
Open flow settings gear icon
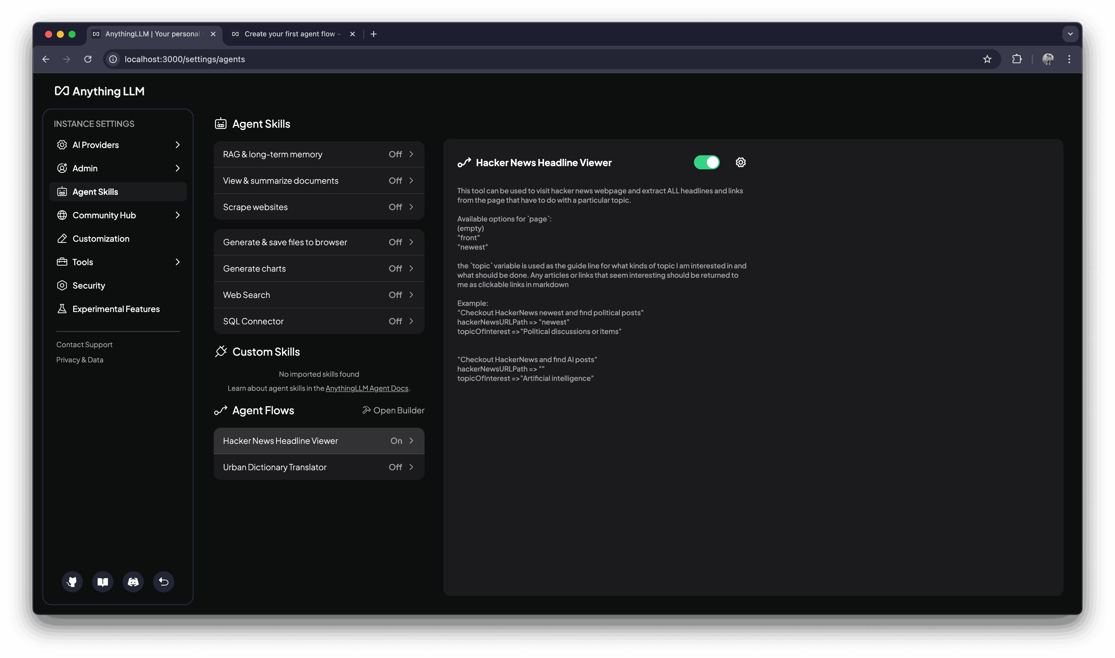point(741,162)
